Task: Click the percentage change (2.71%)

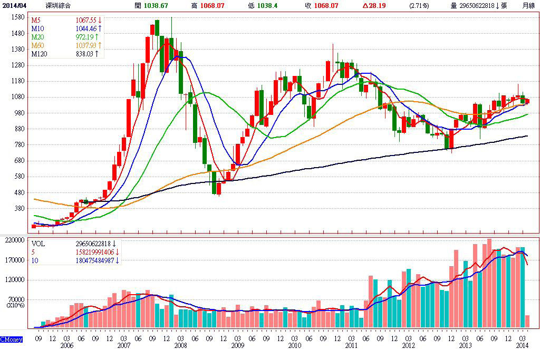Action: point(419,6)
